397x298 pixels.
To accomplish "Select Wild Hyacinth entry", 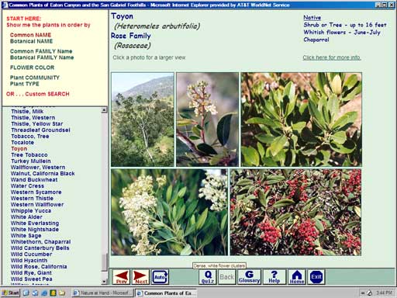I will click(29, 261).
